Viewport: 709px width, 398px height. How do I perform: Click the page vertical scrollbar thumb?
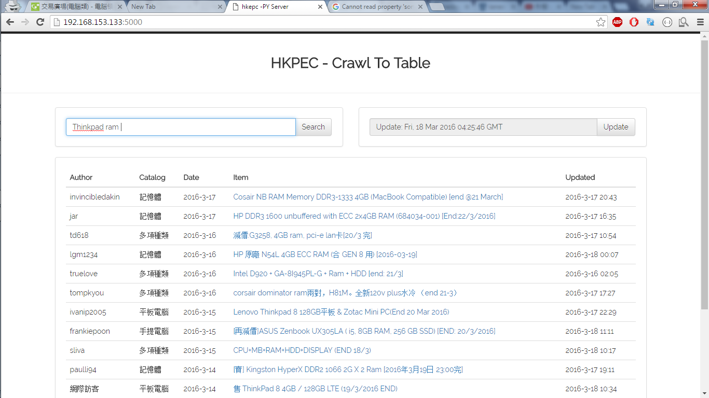704,175
